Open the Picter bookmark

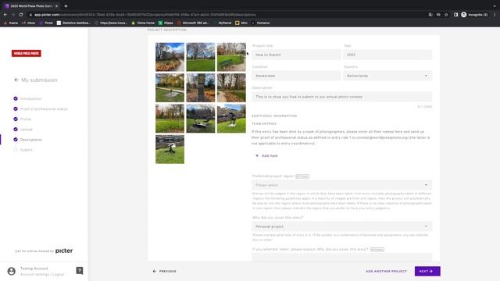46,23
